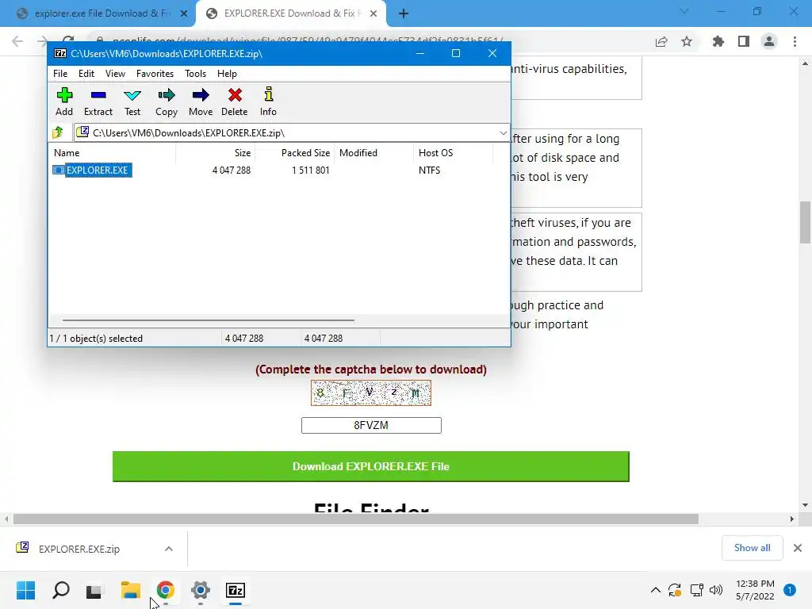812x609 pixels.
Task: Open Chrome profile avatar
Action: 769,41
